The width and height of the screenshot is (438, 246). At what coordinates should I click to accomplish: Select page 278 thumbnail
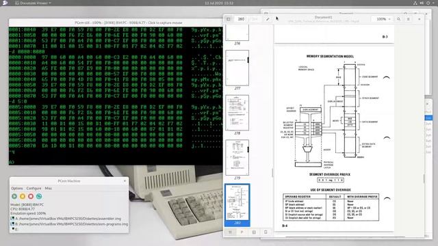237,113
